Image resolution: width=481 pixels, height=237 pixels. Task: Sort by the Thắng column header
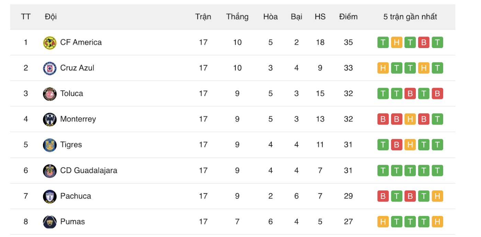tap(237, 17)
